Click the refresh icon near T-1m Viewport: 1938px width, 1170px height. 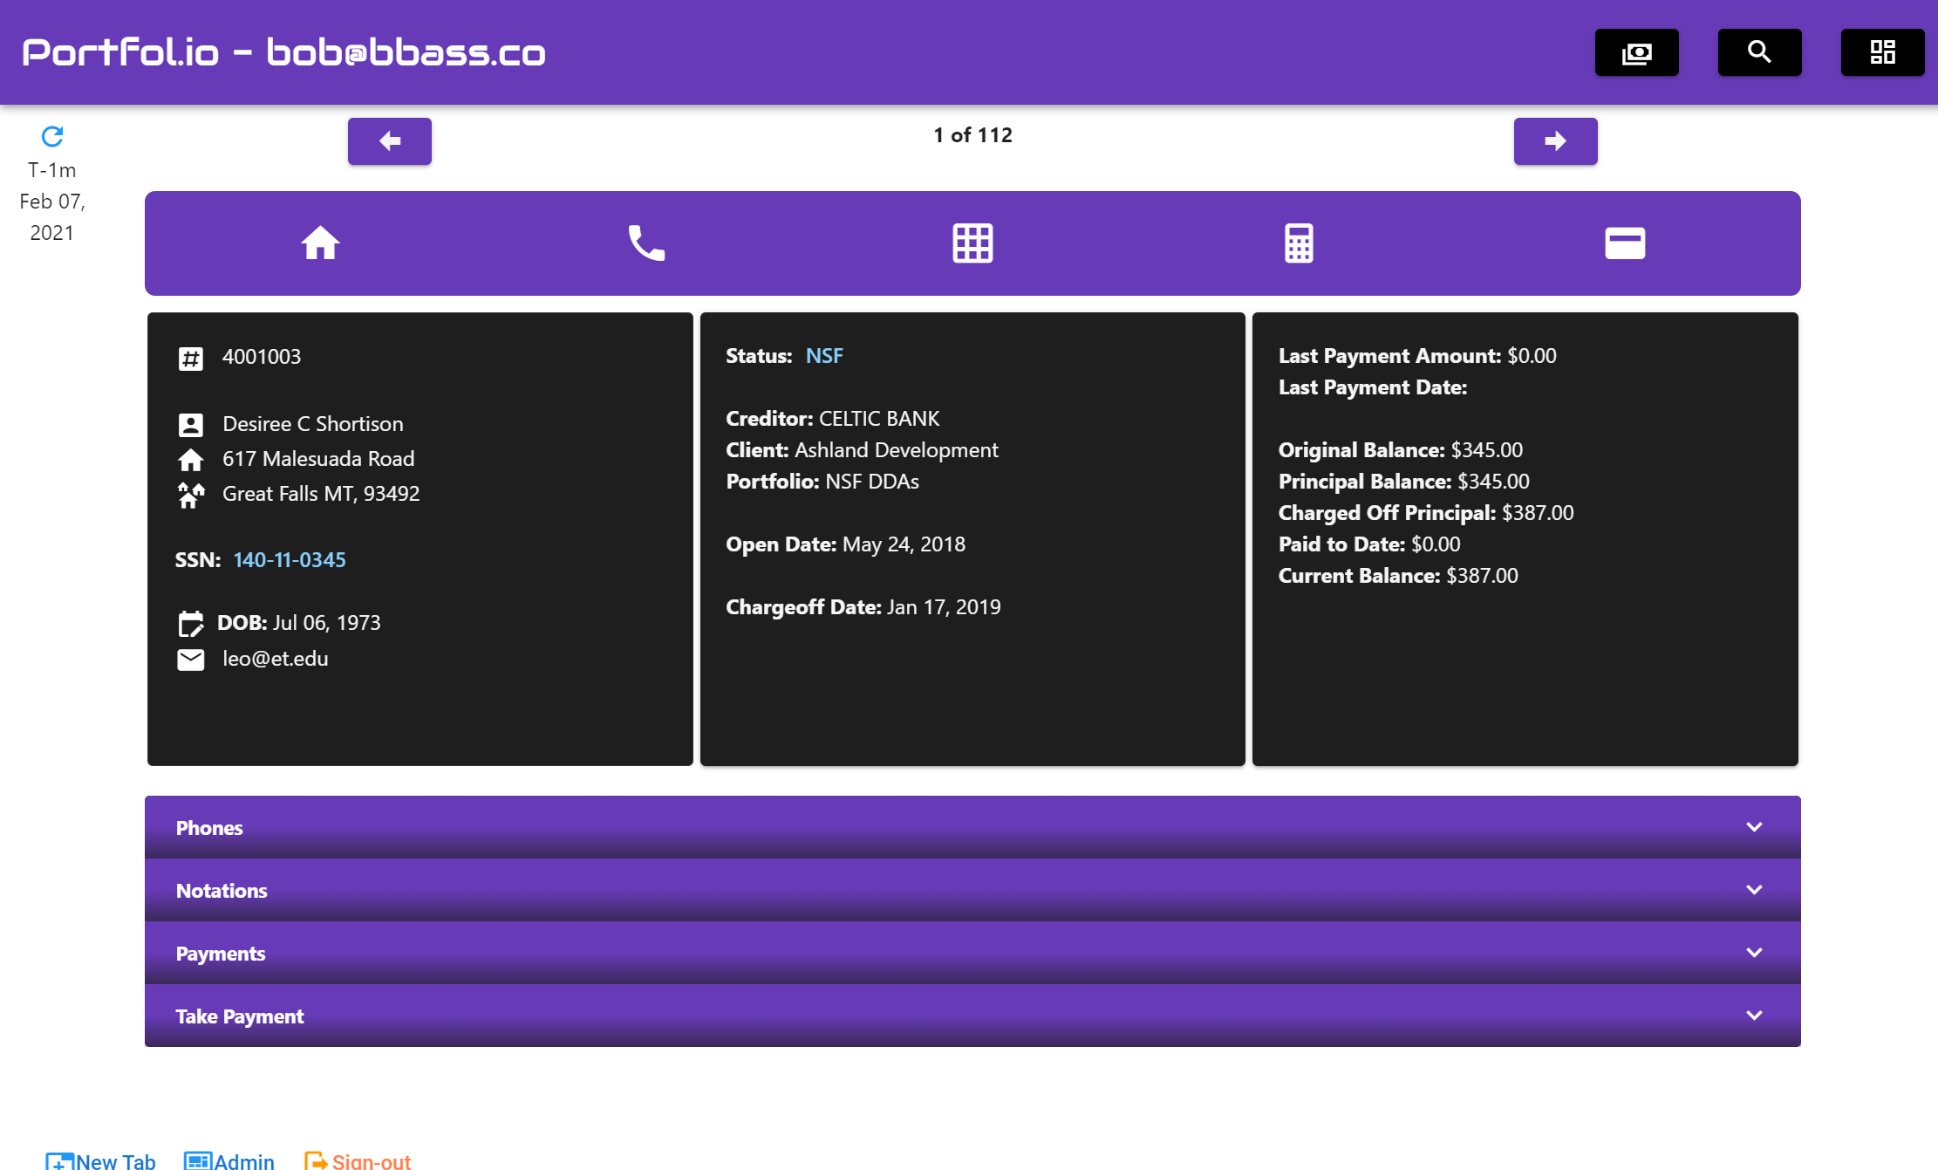click(52, 136)
